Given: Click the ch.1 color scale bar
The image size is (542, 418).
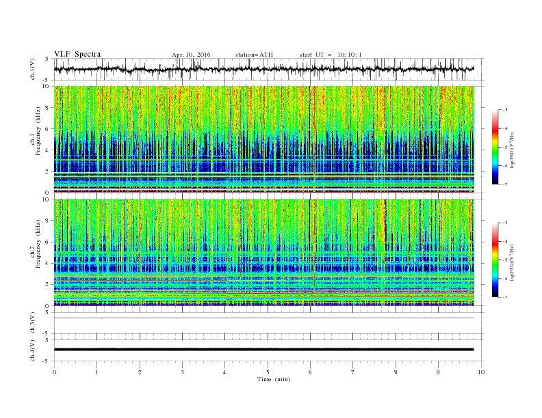Looking at the screenshot, I should click(x=495, y=147).
